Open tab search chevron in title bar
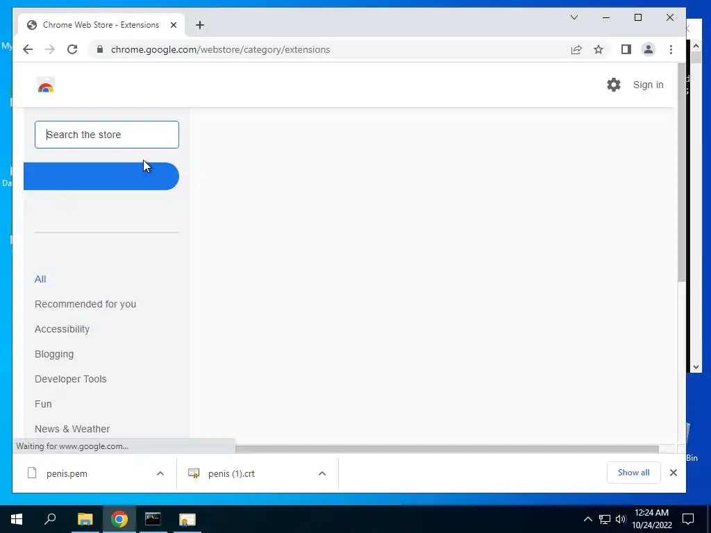This screenshot has height=533, width=711. pyautogui.click(x=574, y=17)
